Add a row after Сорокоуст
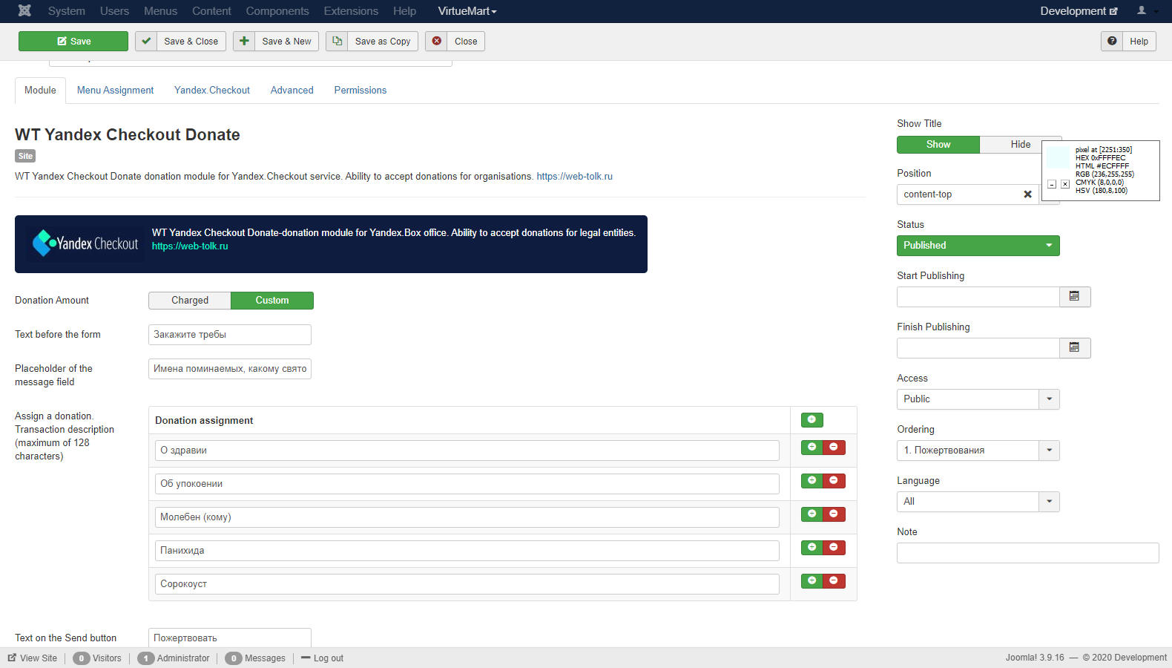Image resolution: width=1172 pixels, height=668 pixels. 811,580
